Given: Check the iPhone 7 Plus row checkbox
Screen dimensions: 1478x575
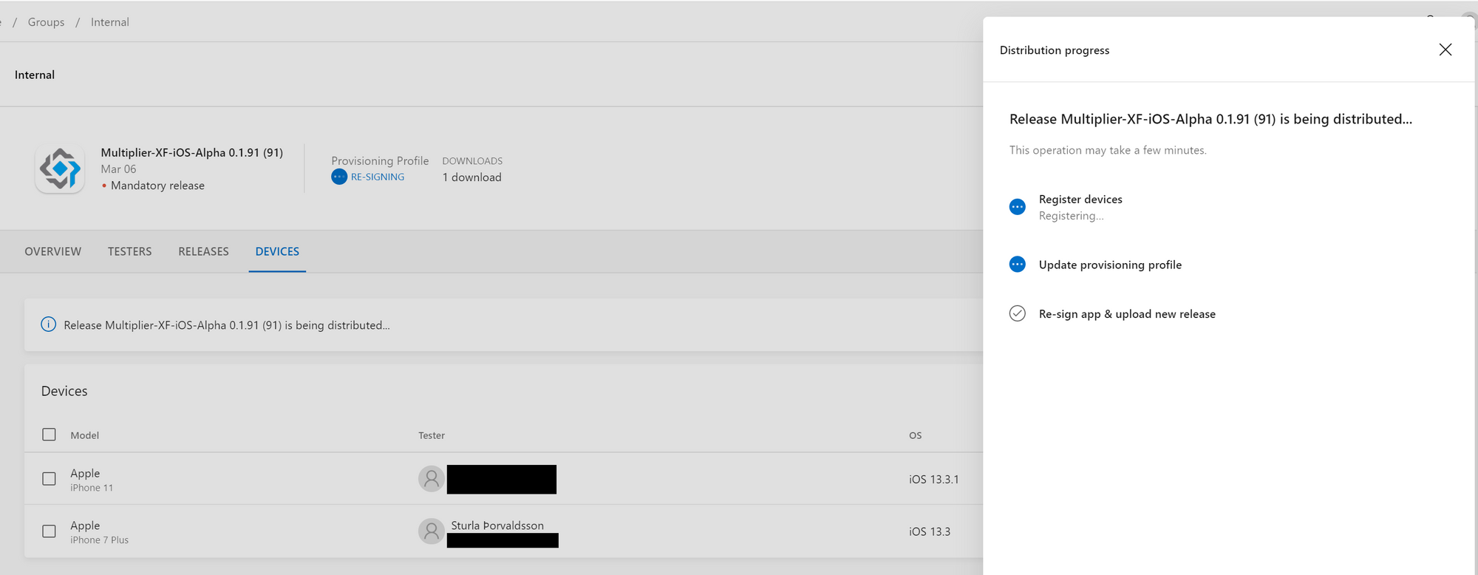Looking at the screenshot, I should pyautogui.click(x=49, y=531).
